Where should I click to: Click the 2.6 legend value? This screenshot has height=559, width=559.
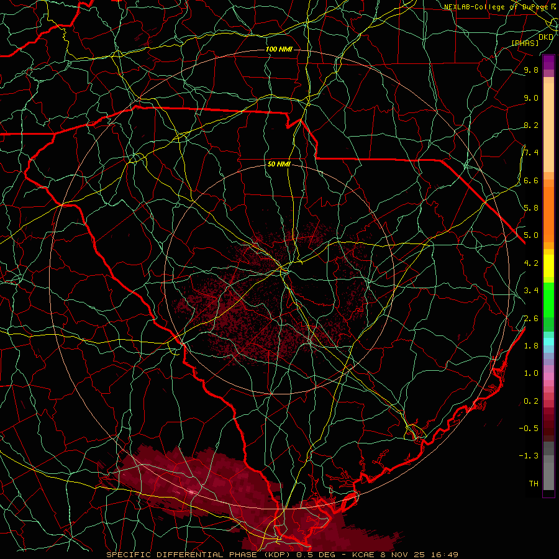tap(531, 318)
